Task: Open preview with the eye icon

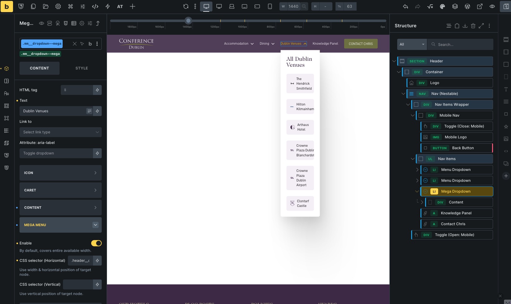Action: coord(492,7)
